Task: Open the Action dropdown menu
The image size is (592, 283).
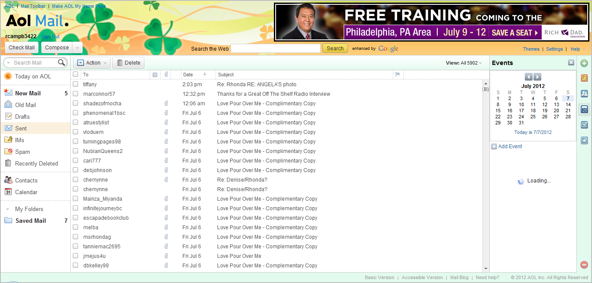Action: [x=92, y=63]
